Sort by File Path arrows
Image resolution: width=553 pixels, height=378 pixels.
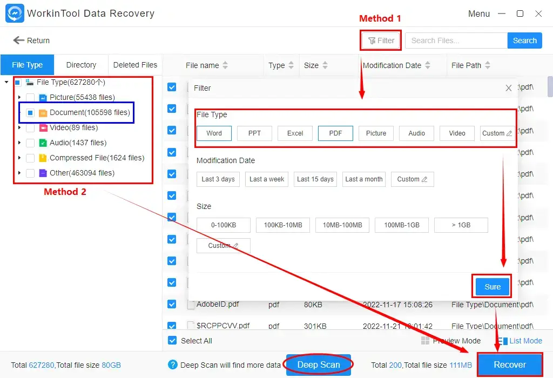488,65
